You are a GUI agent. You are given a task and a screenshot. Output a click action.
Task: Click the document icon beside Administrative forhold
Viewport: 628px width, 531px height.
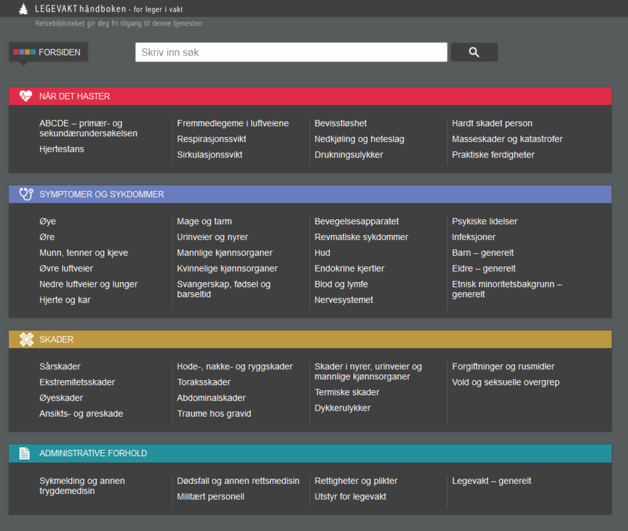pyautogui.click(x=25, y=453)
